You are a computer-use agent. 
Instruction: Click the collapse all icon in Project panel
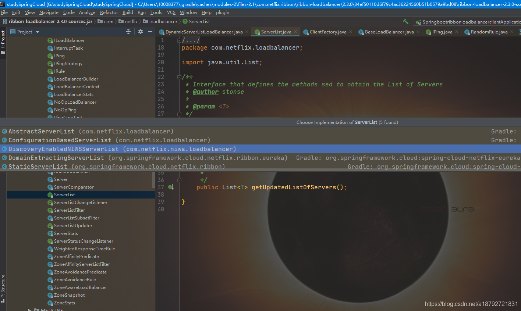[x=128, y=32]
